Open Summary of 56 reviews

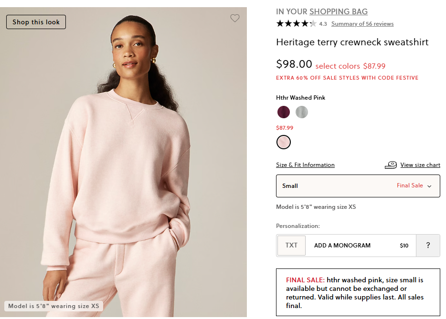click(x=362, y=24)
